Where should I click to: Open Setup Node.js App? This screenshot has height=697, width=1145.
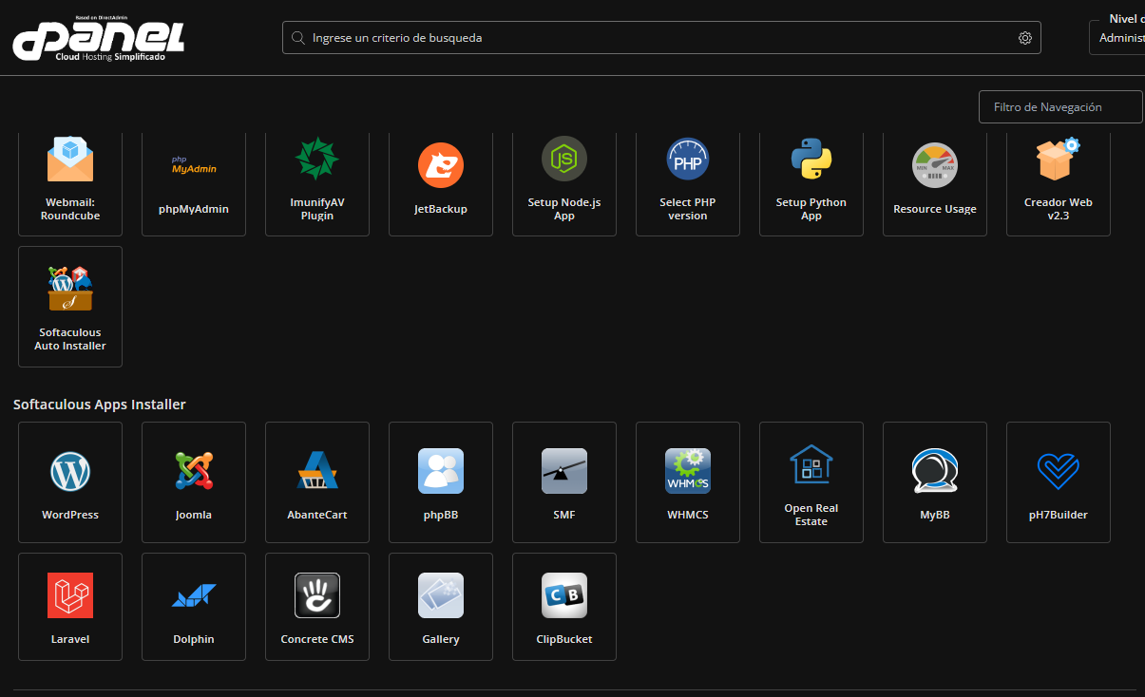pos(563,180)
